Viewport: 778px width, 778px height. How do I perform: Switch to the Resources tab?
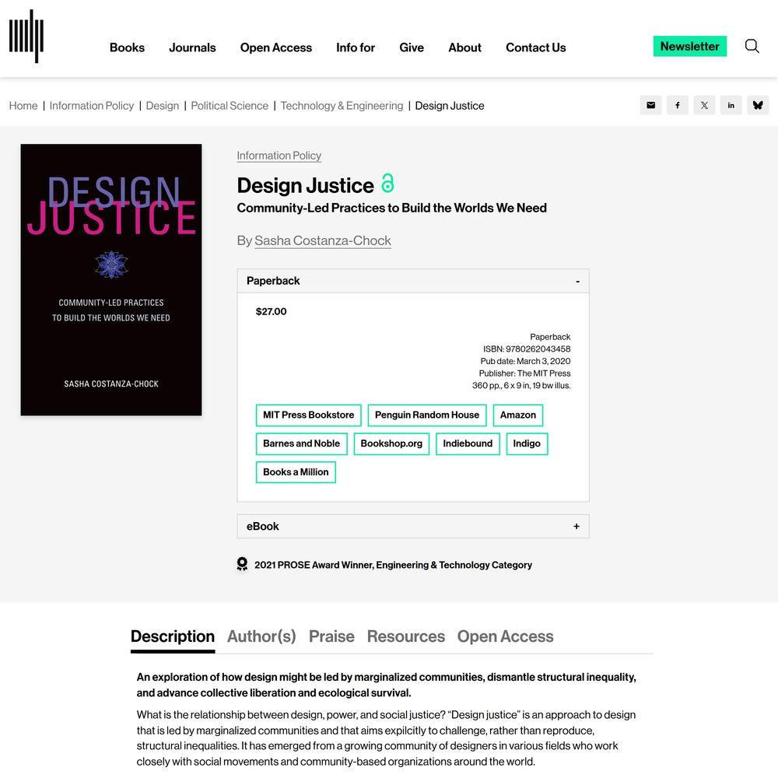tap(406, 636)
